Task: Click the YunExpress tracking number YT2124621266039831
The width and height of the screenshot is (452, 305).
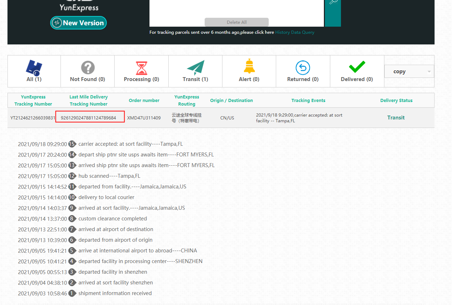Action: click(x=33, y=118)
